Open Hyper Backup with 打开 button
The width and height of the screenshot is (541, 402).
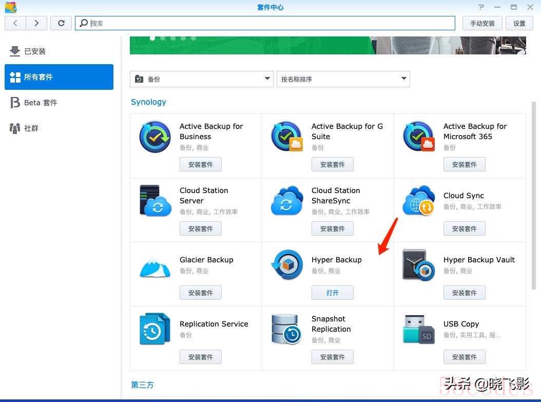[333, 293]
